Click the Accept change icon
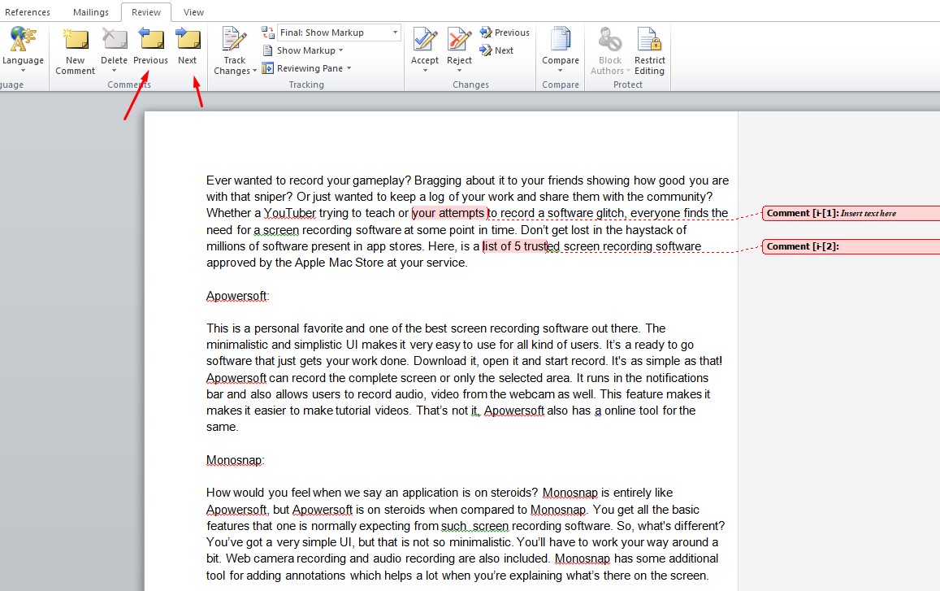The width and height of the screenshot is (940, 591). (x=425, y=40)
